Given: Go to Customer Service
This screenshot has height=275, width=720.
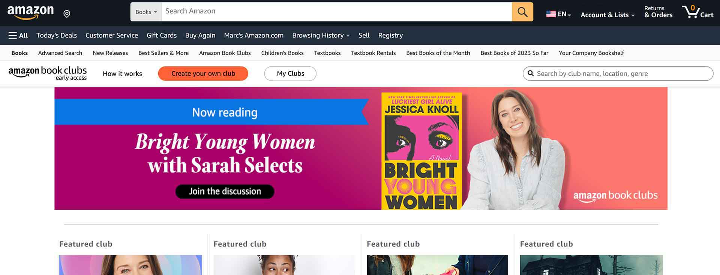Looking at the screenshot, I should (112, 35).
